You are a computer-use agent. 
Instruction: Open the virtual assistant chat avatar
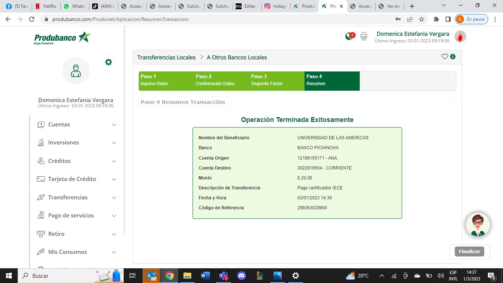coord(478,225)
